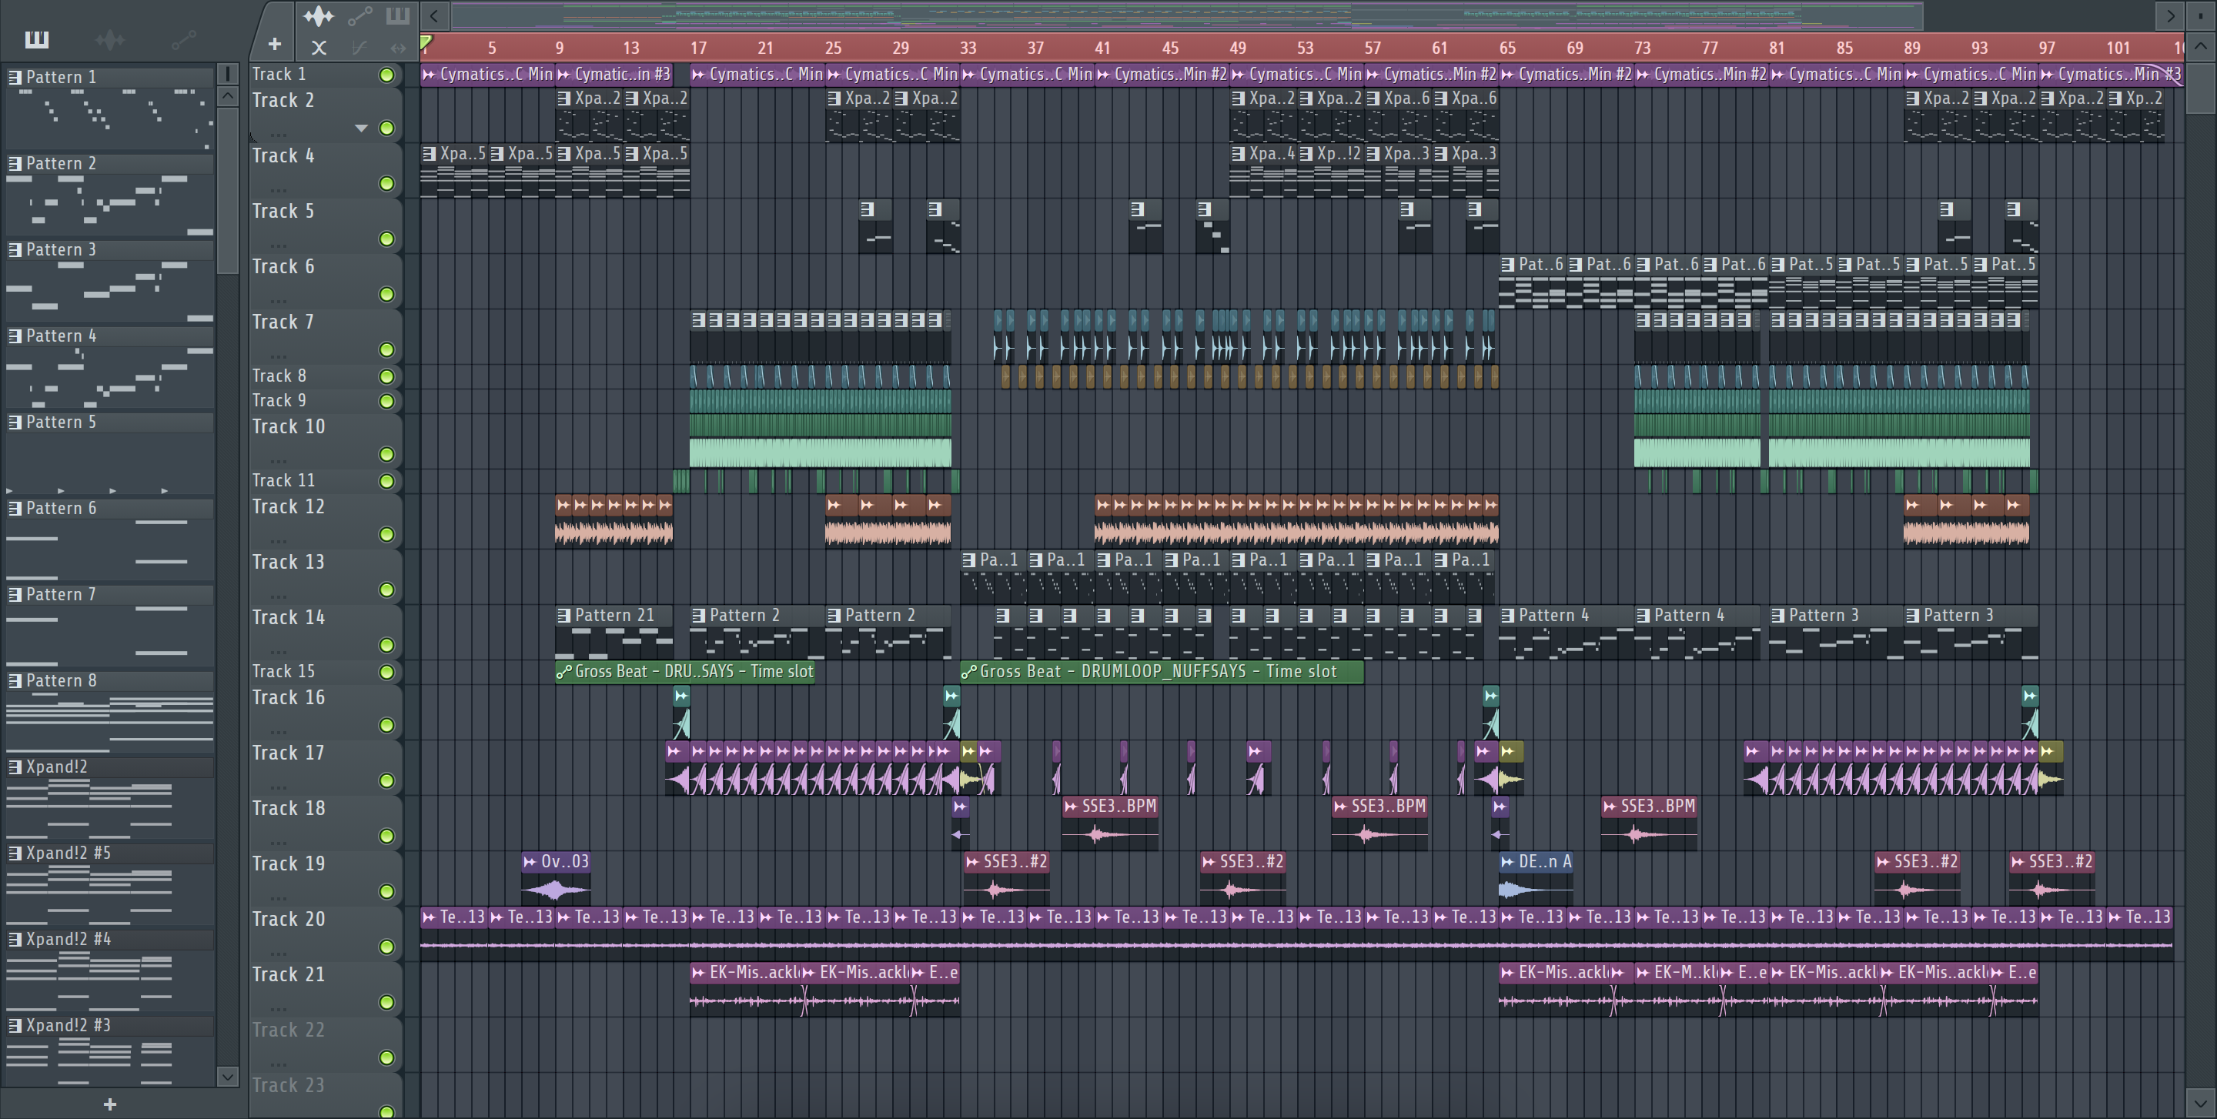Image resolution: width=2217 pixels, height=1119 pixels.
Task: Click the Track 17 header name
Action: [x=289, y=753]
